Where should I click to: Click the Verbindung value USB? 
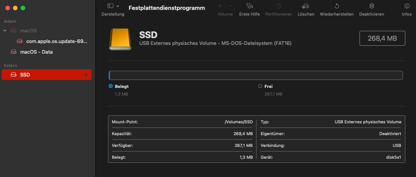click(397, 145)
